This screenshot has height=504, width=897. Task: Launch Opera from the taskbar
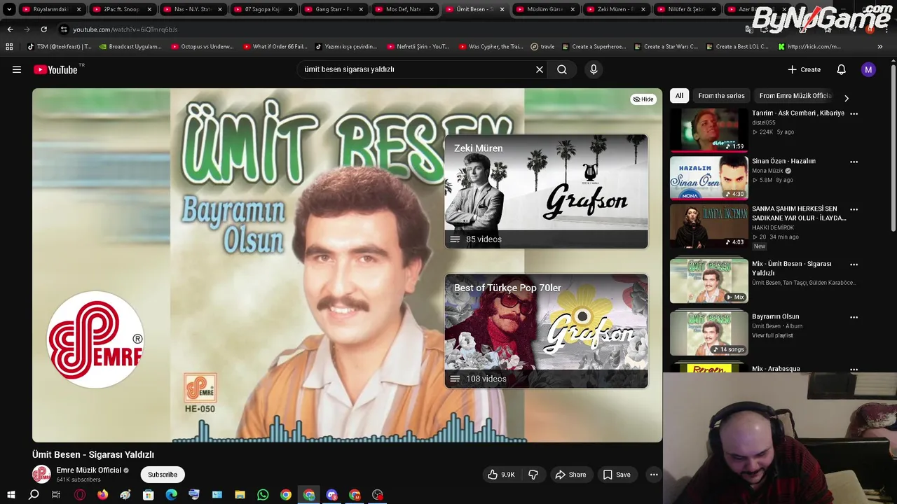click(x=80, y=495)
